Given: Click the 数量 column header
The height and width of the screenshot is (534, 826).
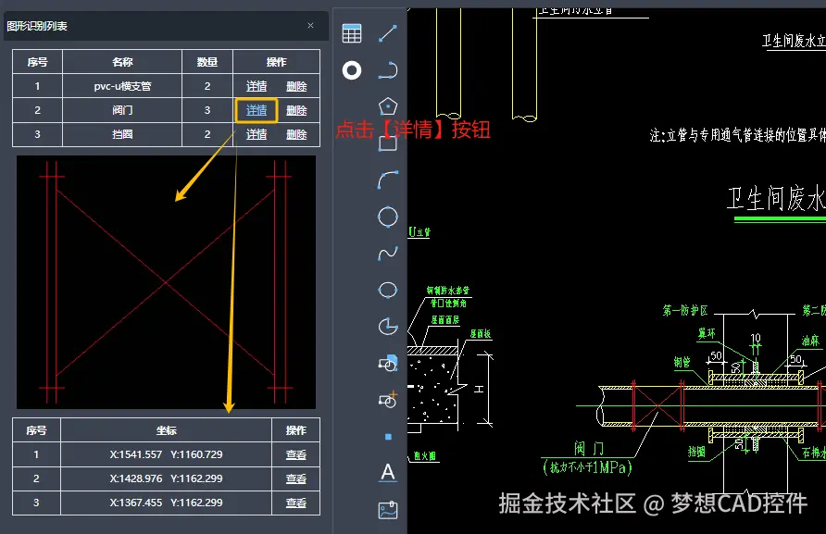Looking at the screenshot, I should coord(207,62).
